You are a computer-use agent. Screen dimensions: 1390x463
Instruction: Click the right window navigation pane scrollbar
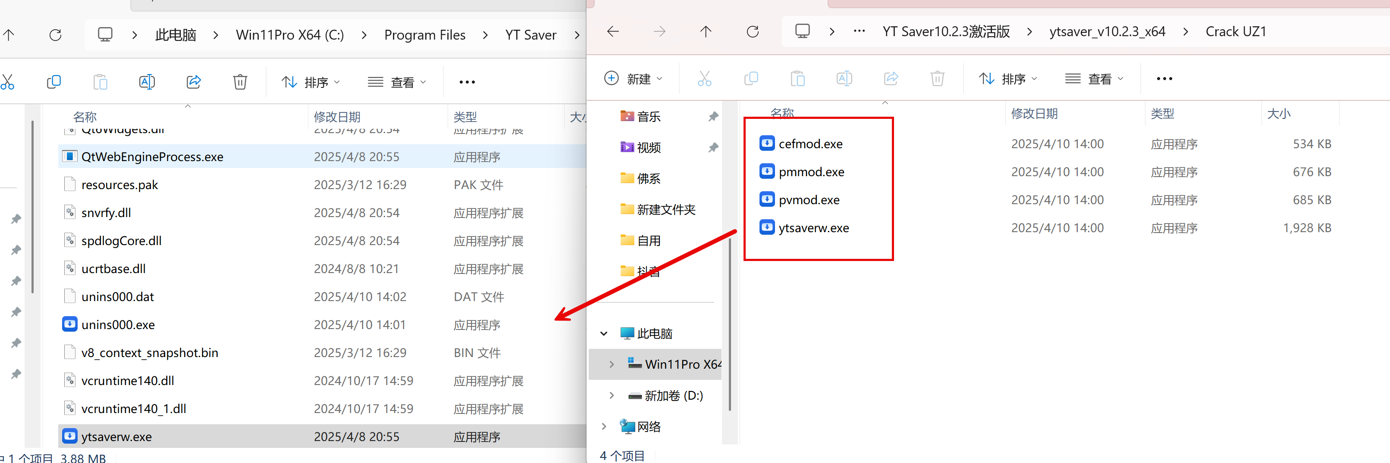(730, 323)
